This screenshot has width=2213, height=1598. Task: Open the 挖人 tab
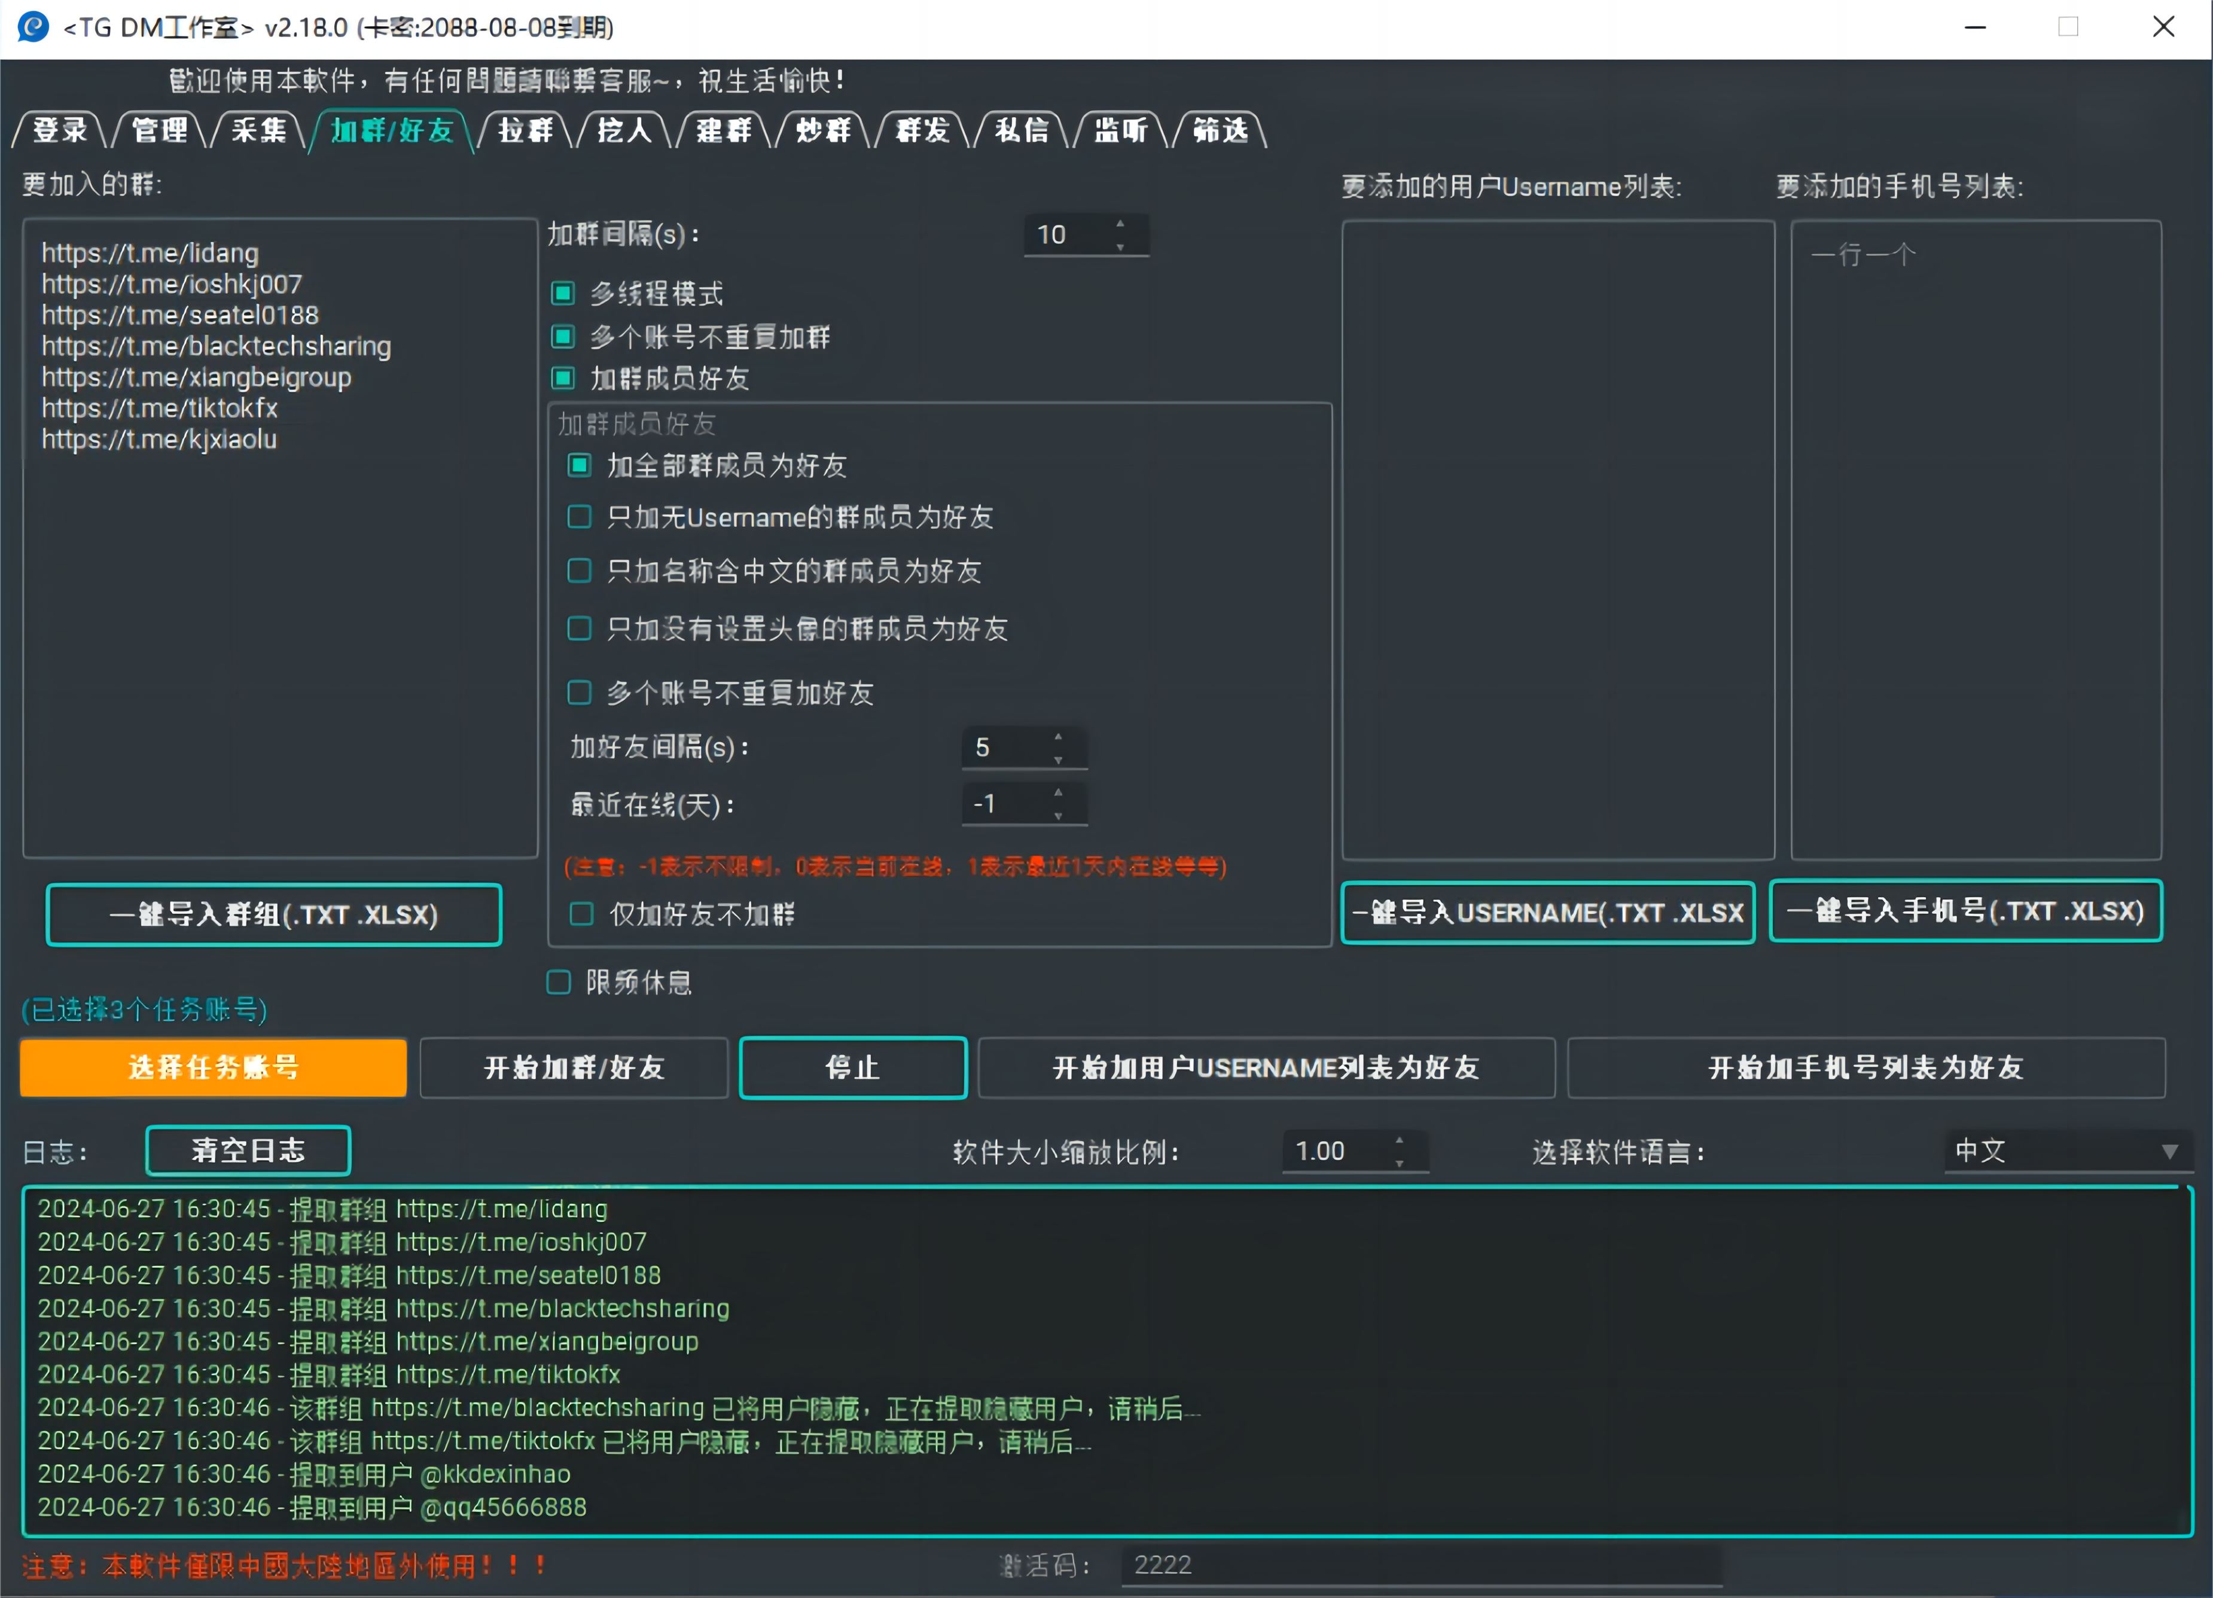pos(624,130)
